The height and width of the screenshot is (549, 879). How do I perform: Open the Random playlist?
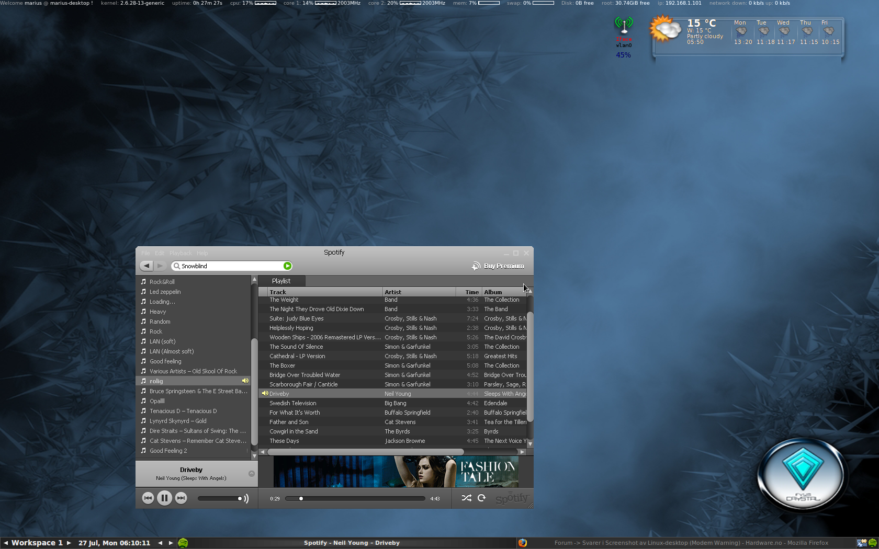point(194,322)
